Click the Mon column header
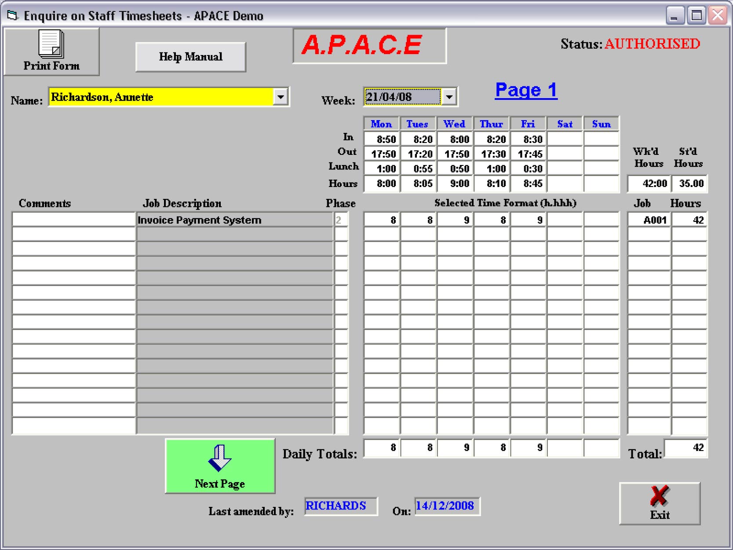The height and width of the screenshot is (550, 733). [381, 124]
